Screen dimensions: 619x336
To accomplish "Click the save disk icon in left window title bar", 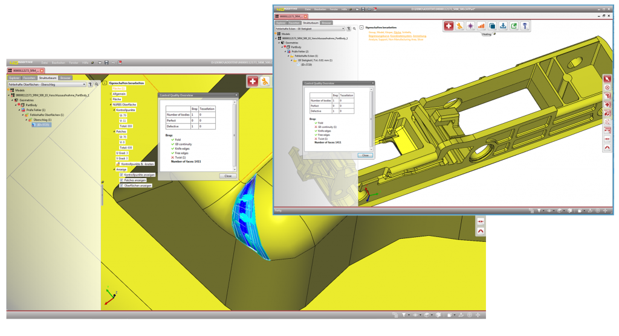I will pos(106,63).
